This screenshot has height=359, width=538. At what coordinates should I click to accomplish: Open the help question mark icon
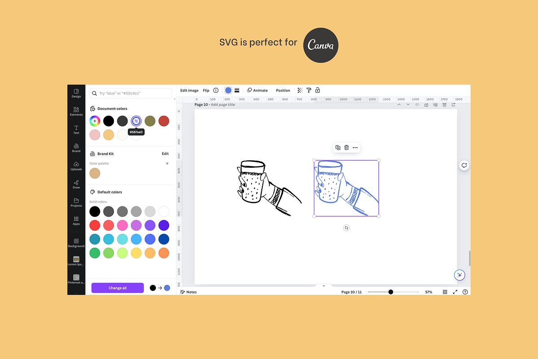(465, 292)
